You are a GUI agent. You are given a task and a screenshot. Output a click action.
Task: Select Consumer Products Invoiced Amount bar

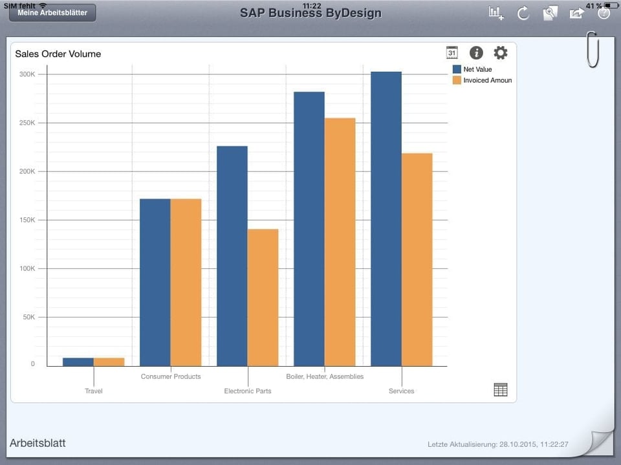coord(186,283)
